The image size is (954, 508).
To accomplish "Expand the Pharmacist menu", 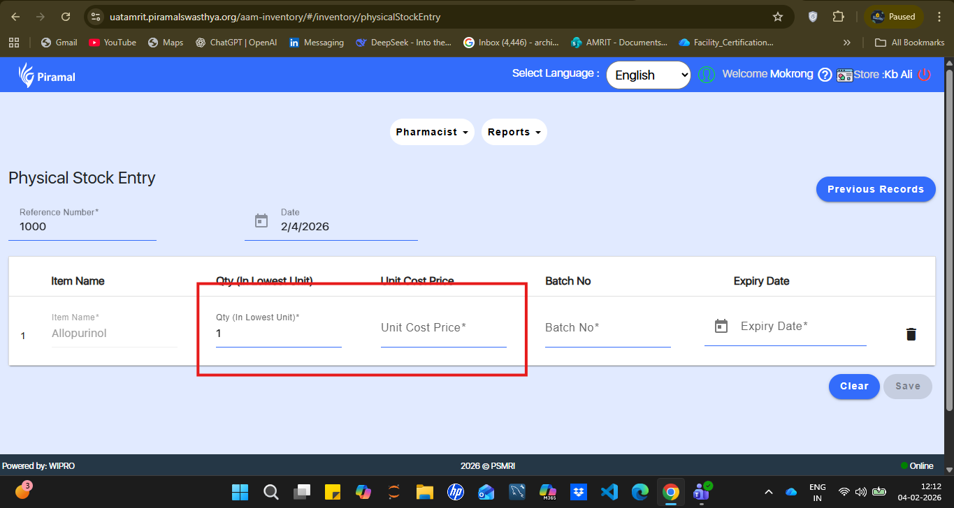I will 431,132.
